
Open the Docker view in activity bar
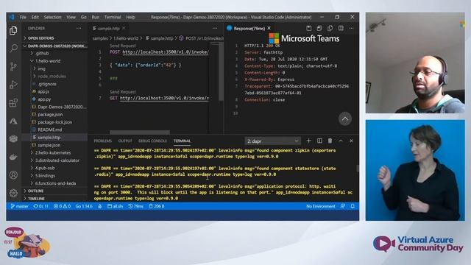pyautogui.click(x=13, y=157)
